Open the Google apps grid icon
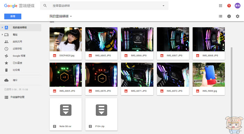Screen dimensions: 244x134 click(221, 6)
